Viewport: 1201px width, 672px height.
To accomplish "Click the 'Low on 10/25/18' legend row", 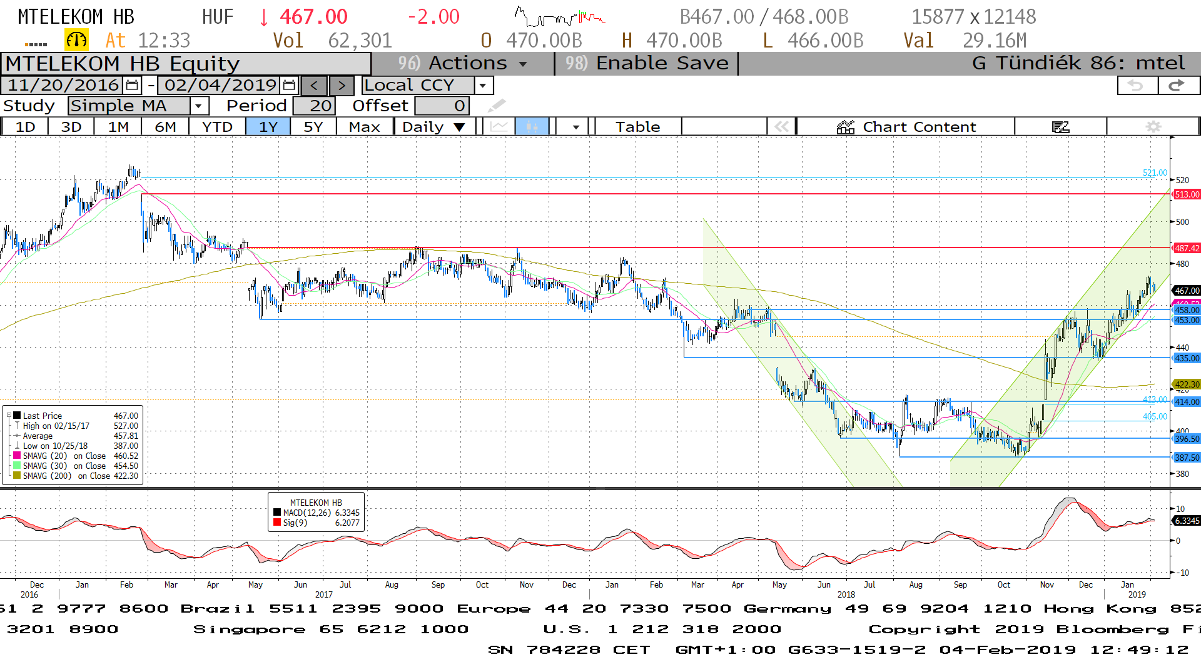I will pos(76,446).
